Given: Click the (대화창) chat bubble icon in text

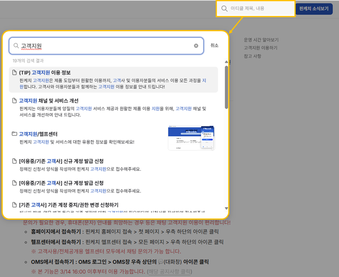Looking at the screenshot, I should coord(160,262).
